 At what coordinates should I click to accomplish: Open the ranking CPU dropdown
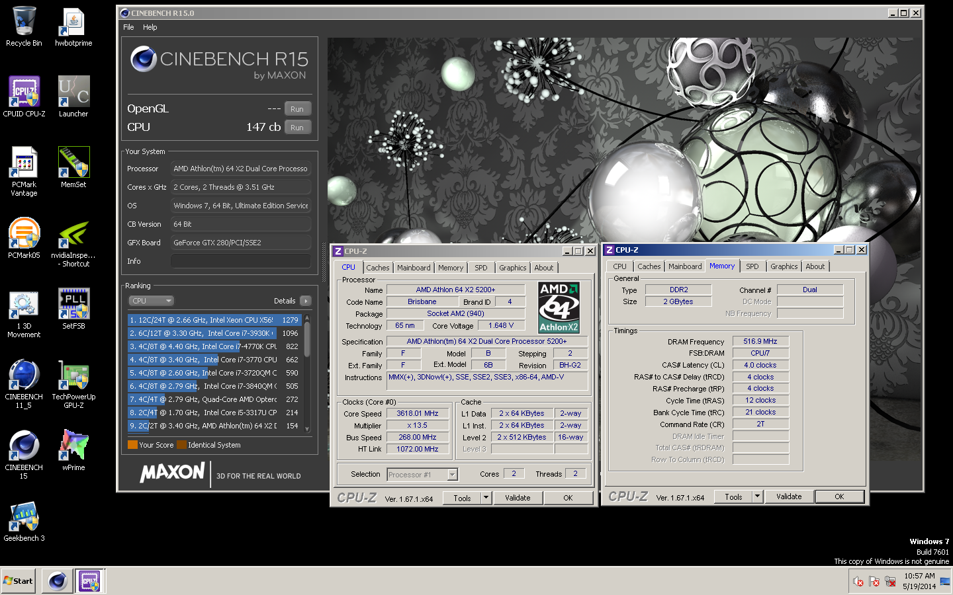(x=151, y=301)
